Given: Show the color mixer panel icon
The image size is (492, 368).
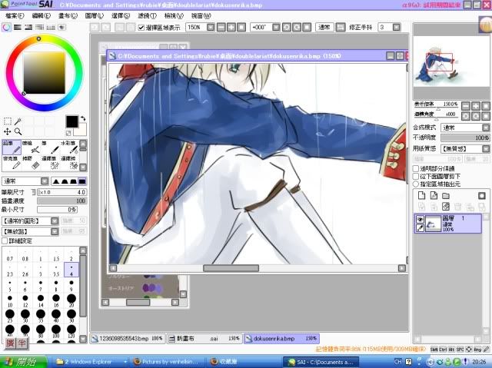Looking at the screenshot, I should point(39,27).
